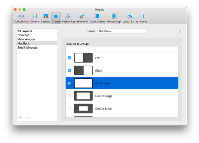Open the General settings pane

click(35, 18)
